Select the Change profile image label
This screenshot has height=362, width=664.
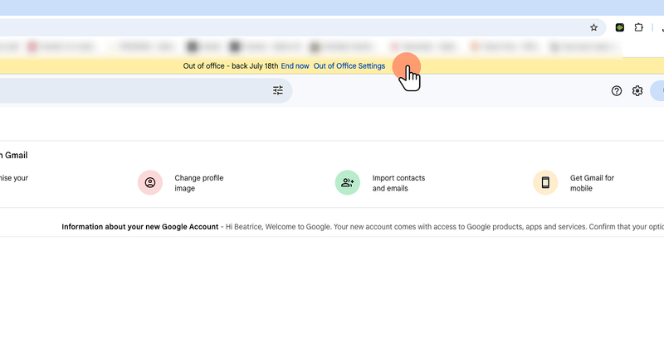pyautogui.click(x=199, y=183)
